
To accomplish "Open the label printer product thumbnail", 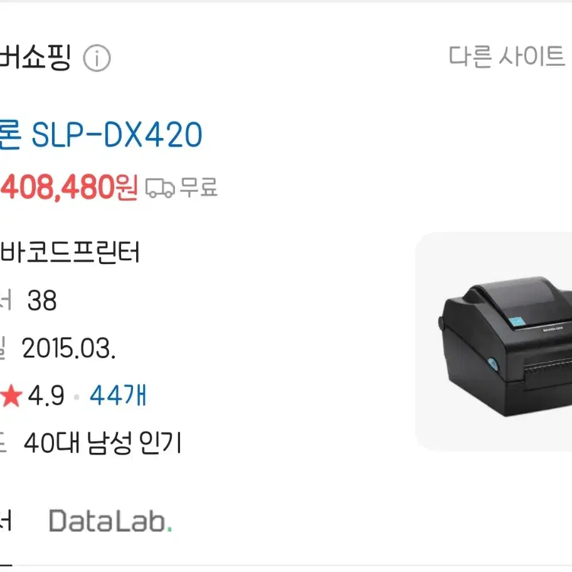I will point(494,342).
